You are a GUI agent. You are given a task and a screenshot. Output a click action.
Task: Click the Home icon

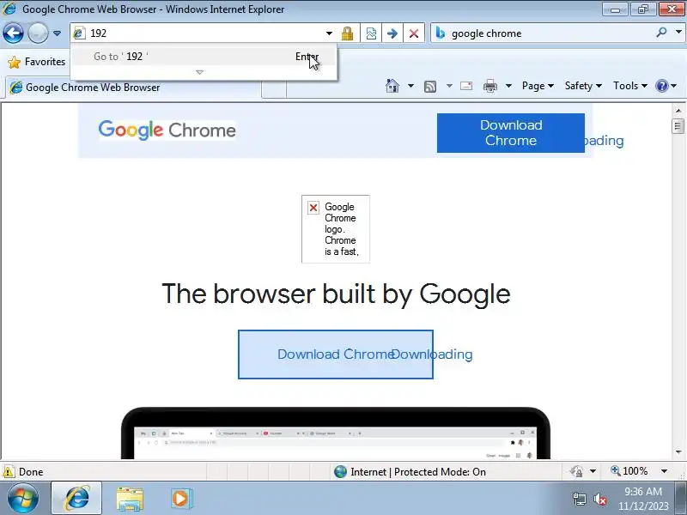392,86
